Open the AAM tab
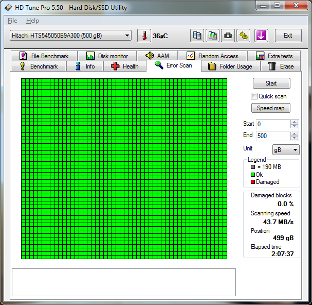Image resolution: width=312 pixels, height=305 pixels. [157, 56]
